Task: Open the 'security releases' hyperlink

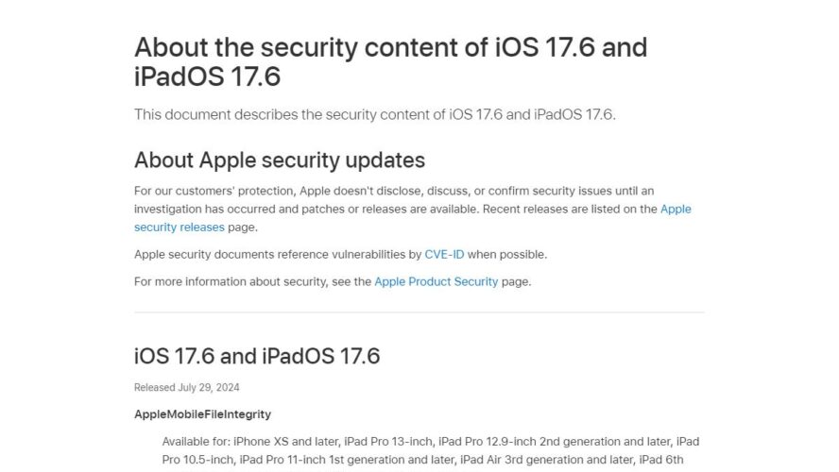Action: pos(180,228)
